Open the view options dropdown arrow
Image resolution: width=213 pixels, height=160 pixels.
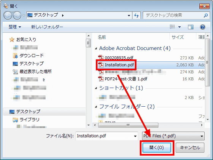click(x=180, y=27)
